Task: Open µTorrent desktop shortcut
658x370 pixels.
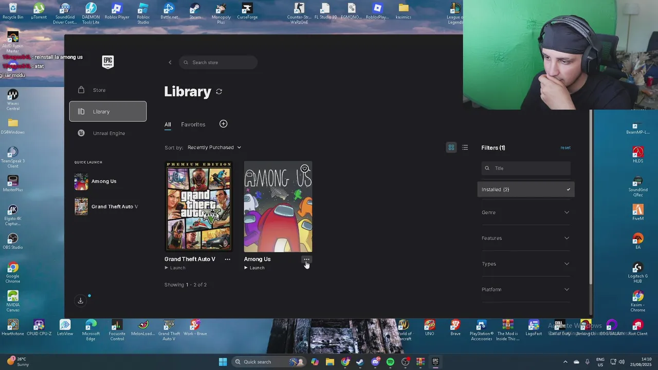Action: pos(39,11)
